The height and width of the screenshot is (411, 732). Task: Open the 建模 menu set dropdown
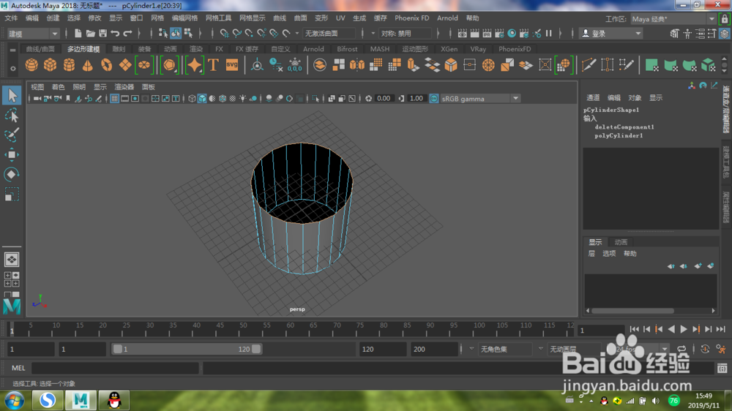(33, 34)
